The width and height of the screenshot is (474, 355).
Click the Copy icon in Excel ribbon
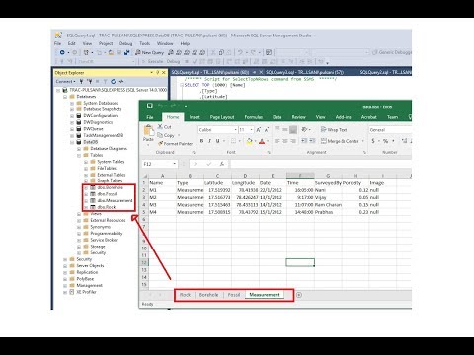(160, 135)
